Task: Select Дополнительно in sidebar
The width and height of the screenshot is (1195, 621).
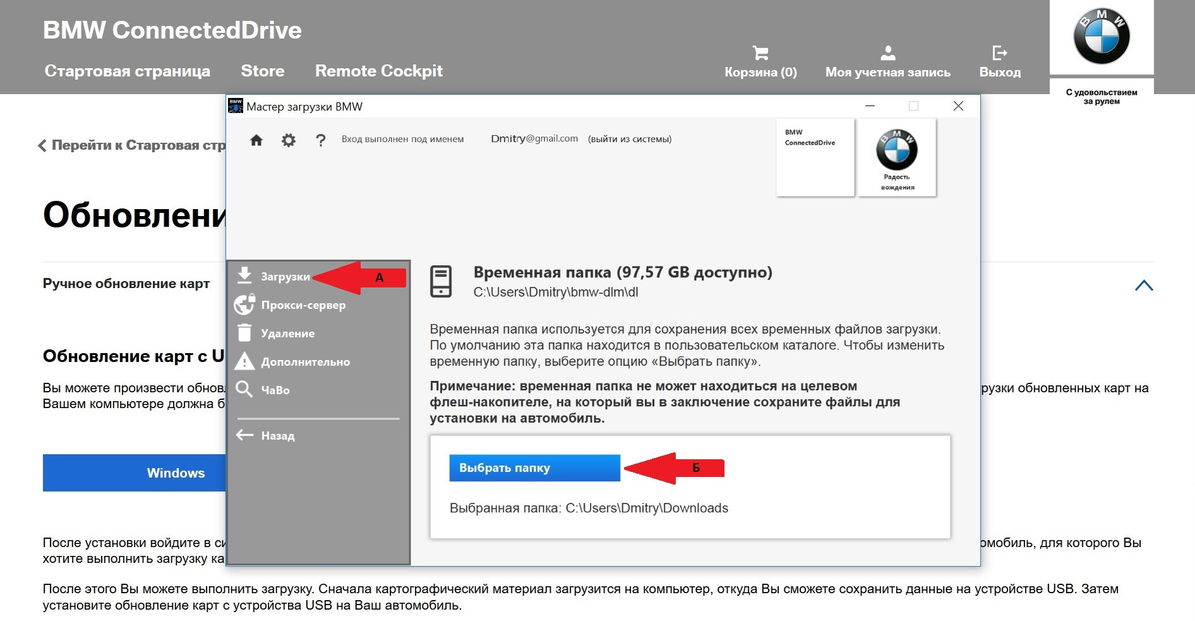Action: tap(305, 362)
